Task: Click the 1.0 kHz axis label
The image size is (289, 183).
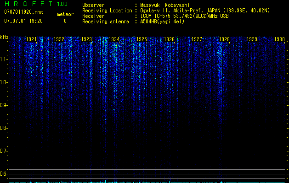Action: 4,82
